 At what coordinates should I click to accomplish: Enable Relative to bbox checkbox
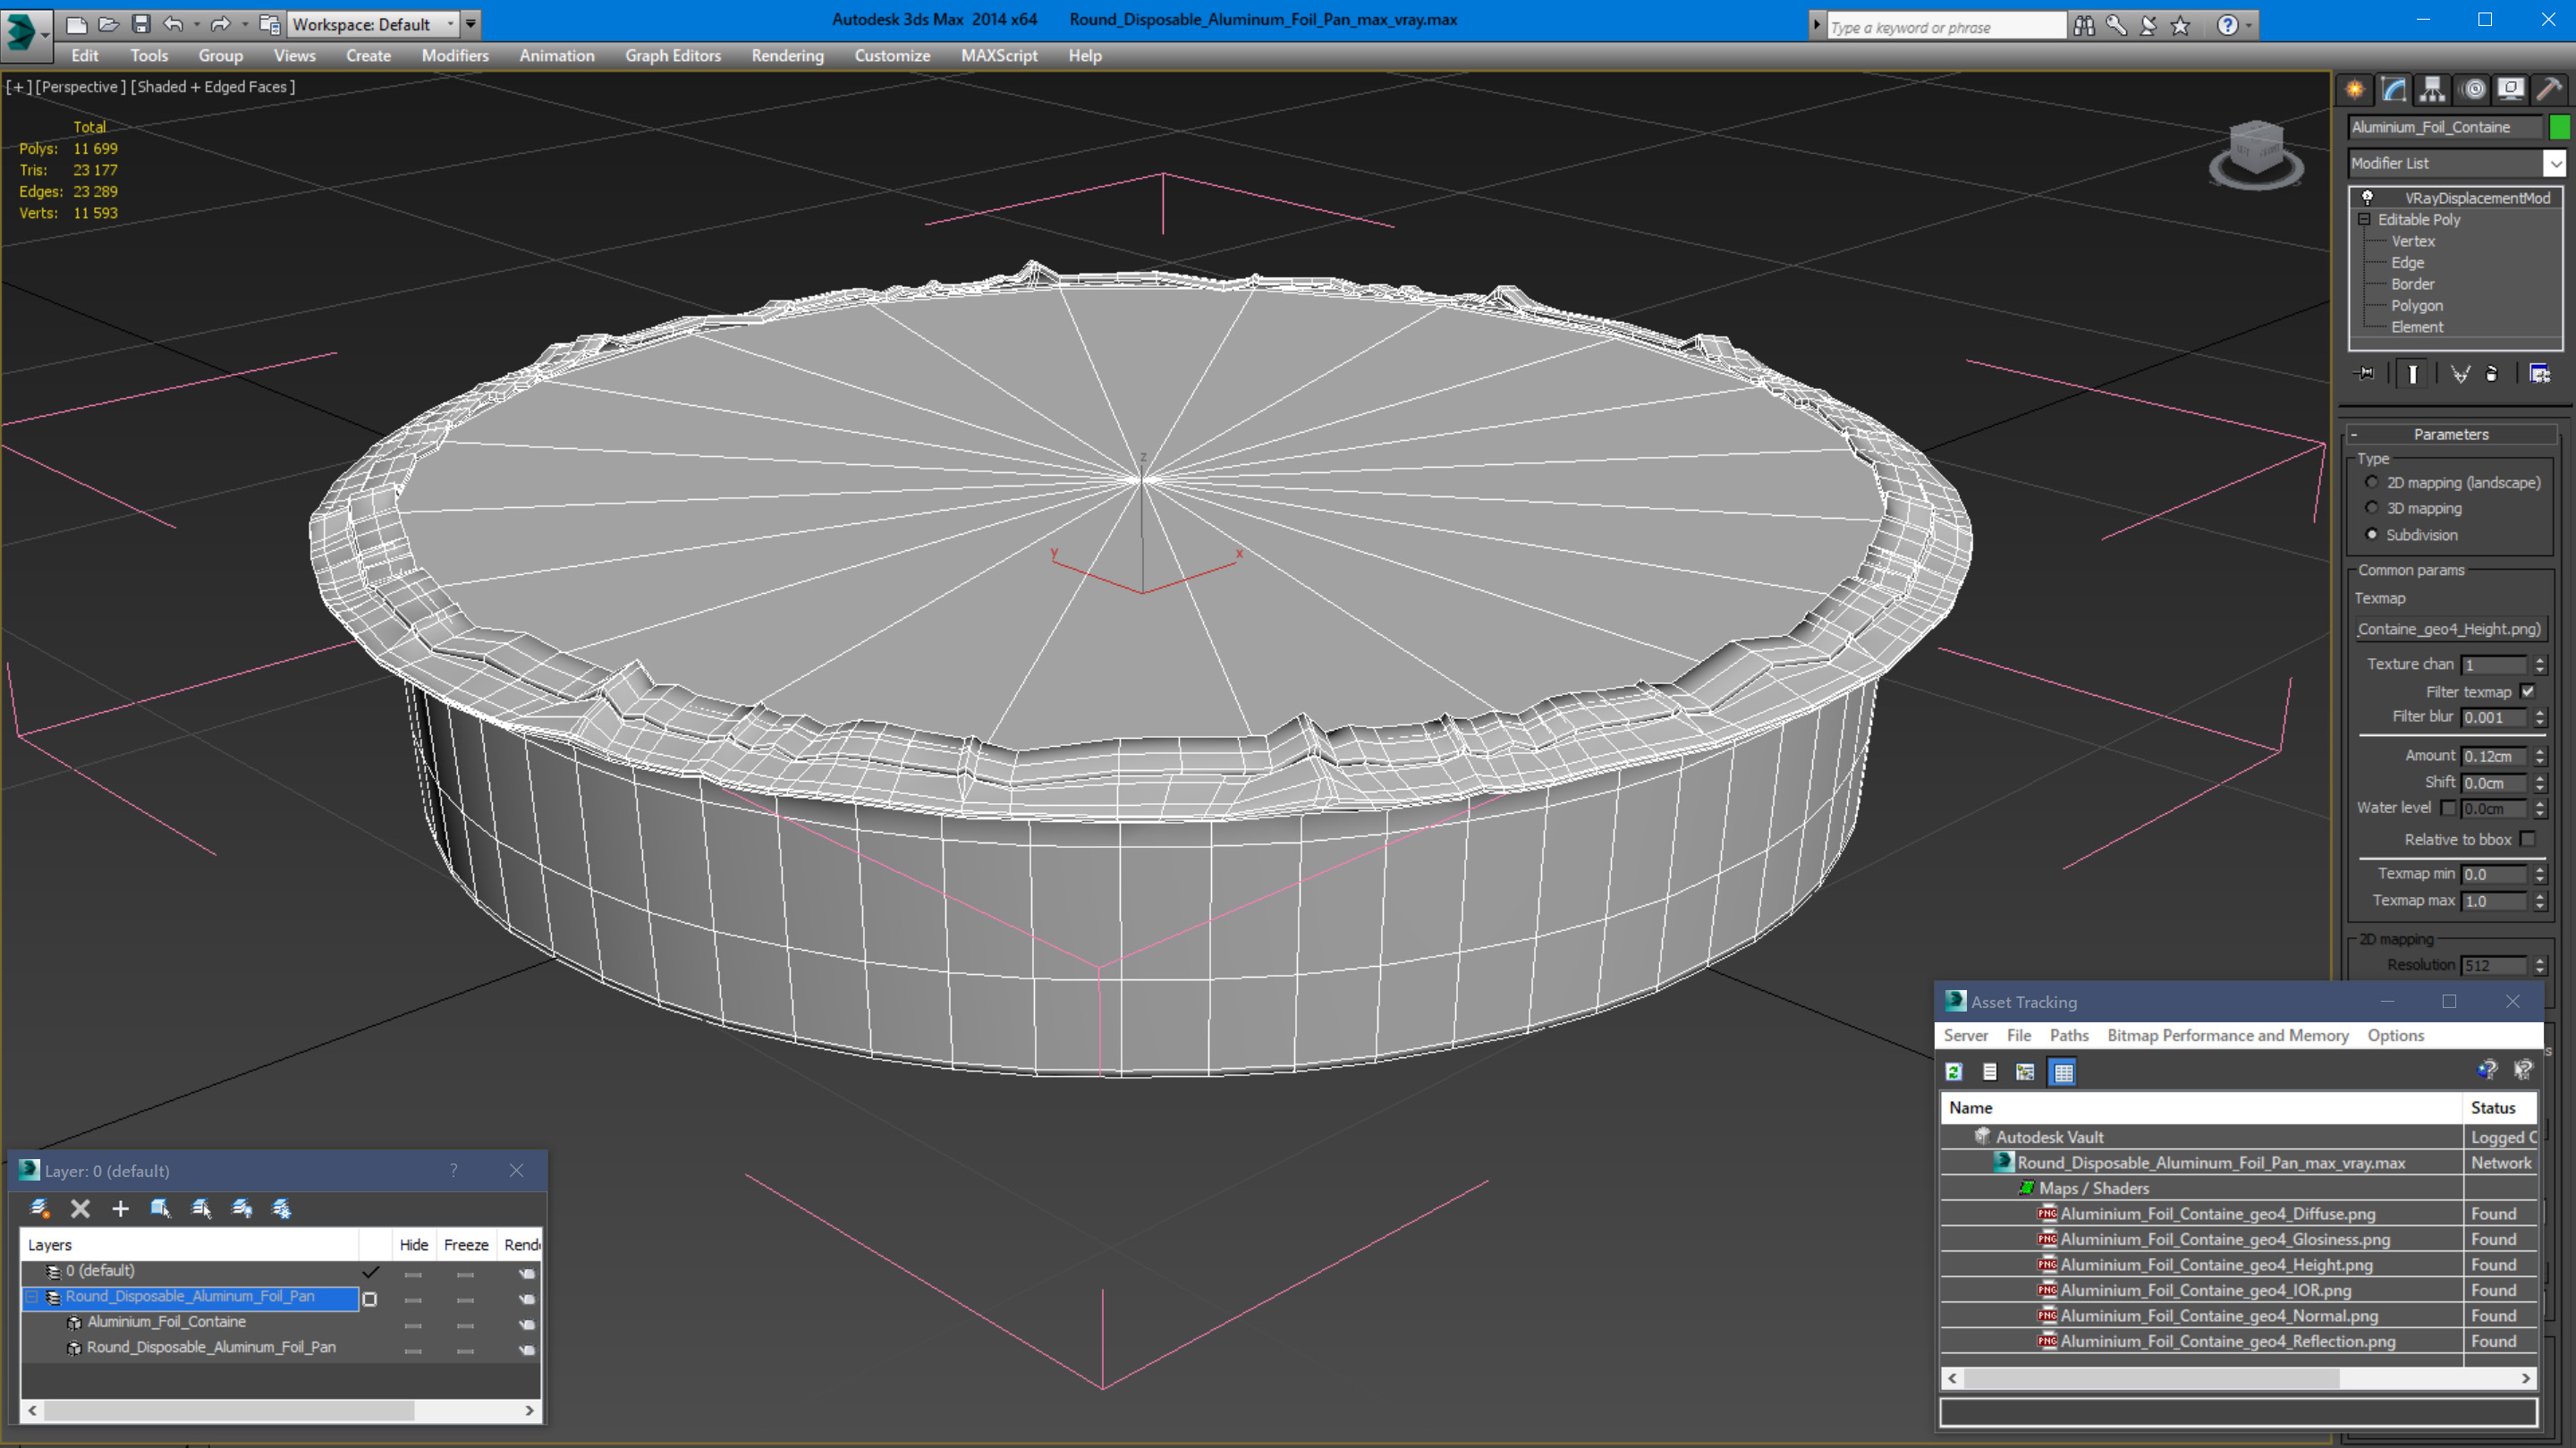(x=2527, y=839)
